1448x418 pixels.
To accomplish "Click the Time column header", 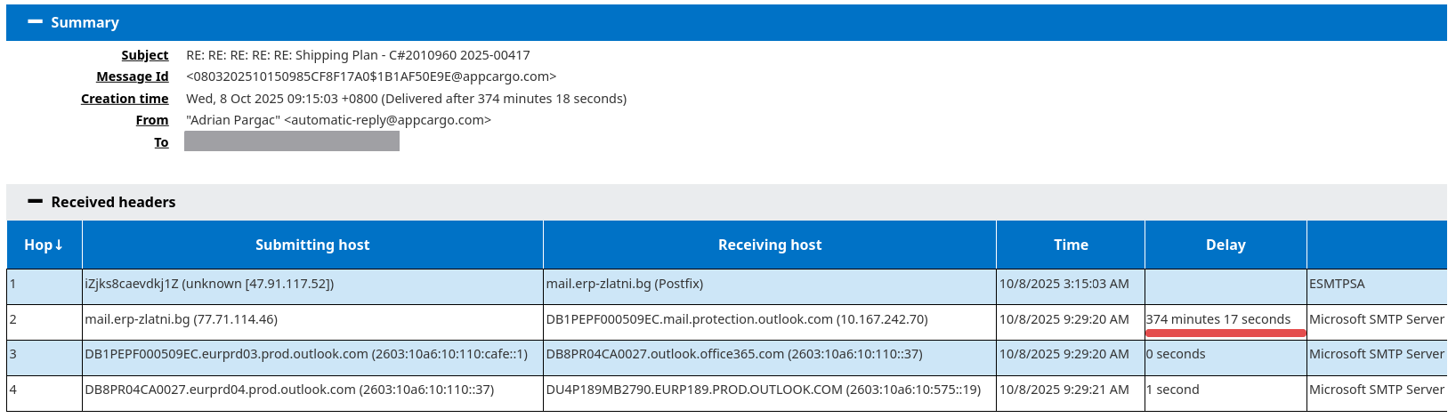I will tap(1071, 245).
